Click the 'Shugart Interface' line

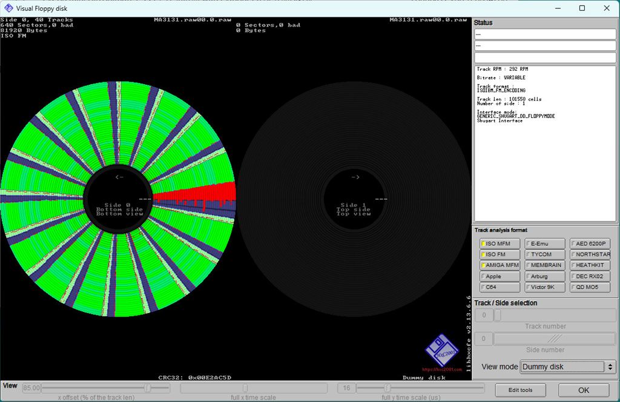pos(500,120)
